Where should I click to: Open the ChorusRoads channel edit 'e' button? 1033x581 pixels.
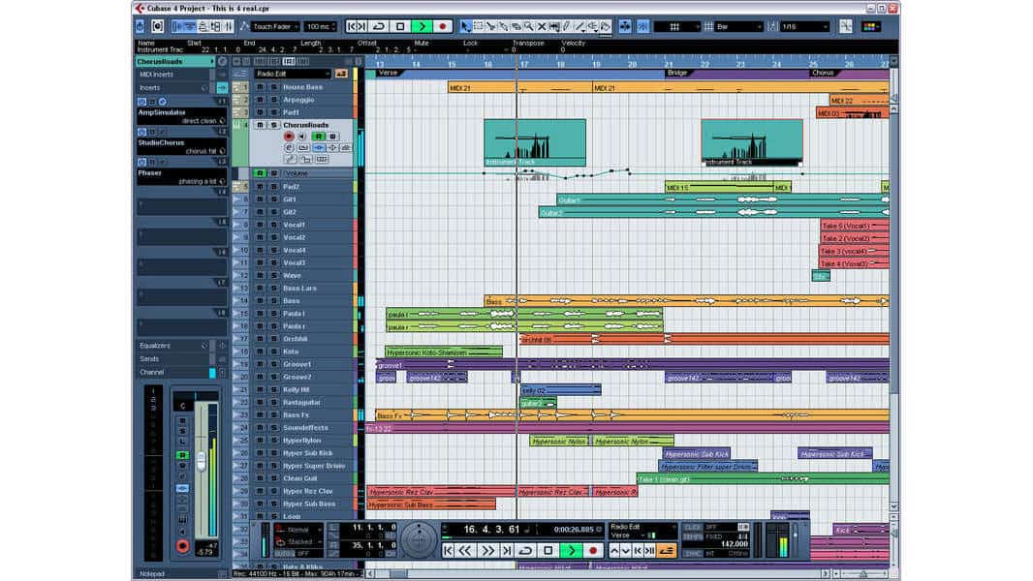(x=289, y=148)
